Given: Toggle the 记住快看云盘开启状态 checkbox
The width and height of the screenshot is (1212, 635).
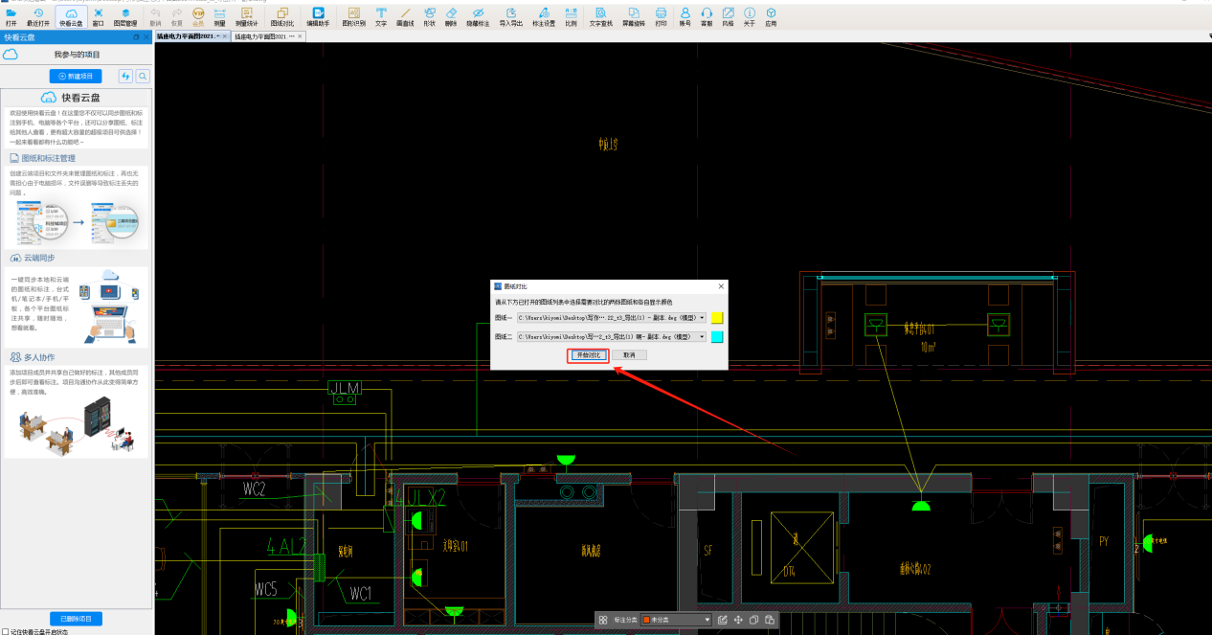Looking at the screenshot, I should 6,632.
